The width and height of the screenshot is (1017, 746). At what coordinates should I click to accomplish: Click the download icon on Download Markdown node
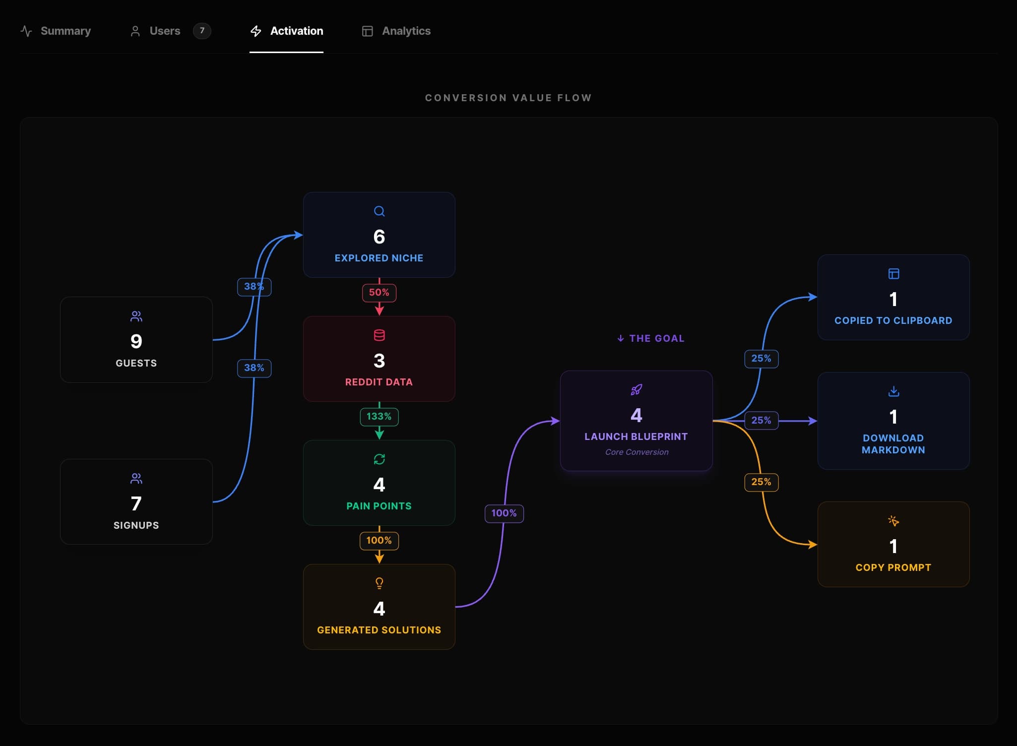click(893, 391)
